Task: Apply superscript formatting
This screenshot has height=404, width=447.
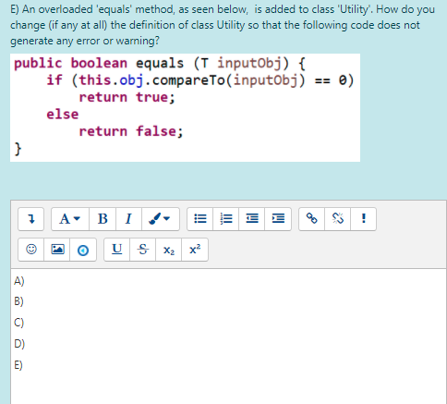Action: pyautogui.click(x=195, y=250)
